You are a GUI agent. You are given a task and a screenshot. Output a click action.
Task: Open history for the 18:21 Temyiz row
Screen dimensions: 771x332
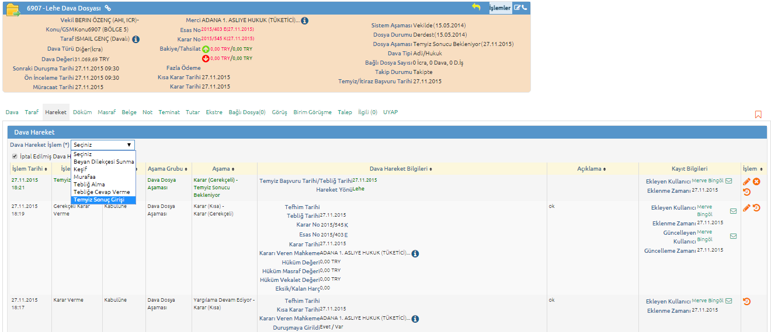[746, 192]
